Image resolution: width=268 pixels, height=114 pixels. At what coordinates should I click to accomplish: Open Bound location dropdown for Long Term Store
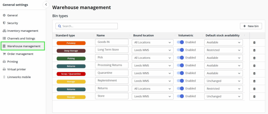click(153, 50)
